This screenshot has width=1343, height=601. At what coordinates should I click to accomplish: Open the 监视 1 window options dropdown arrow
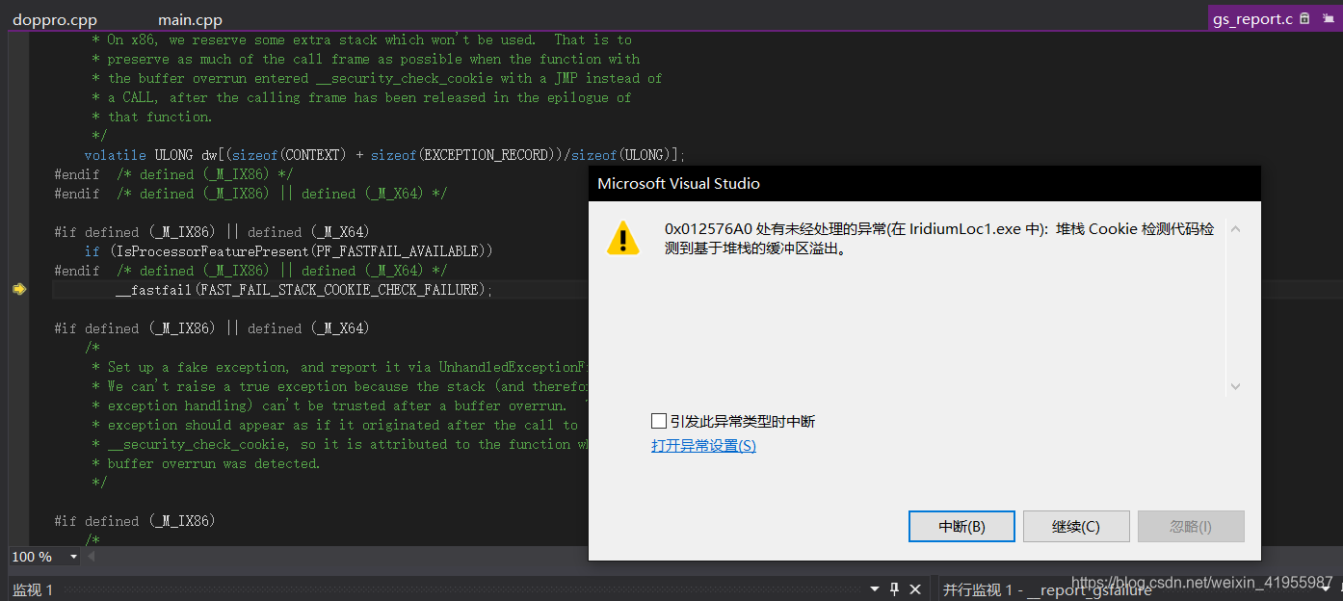click(875, 588)
